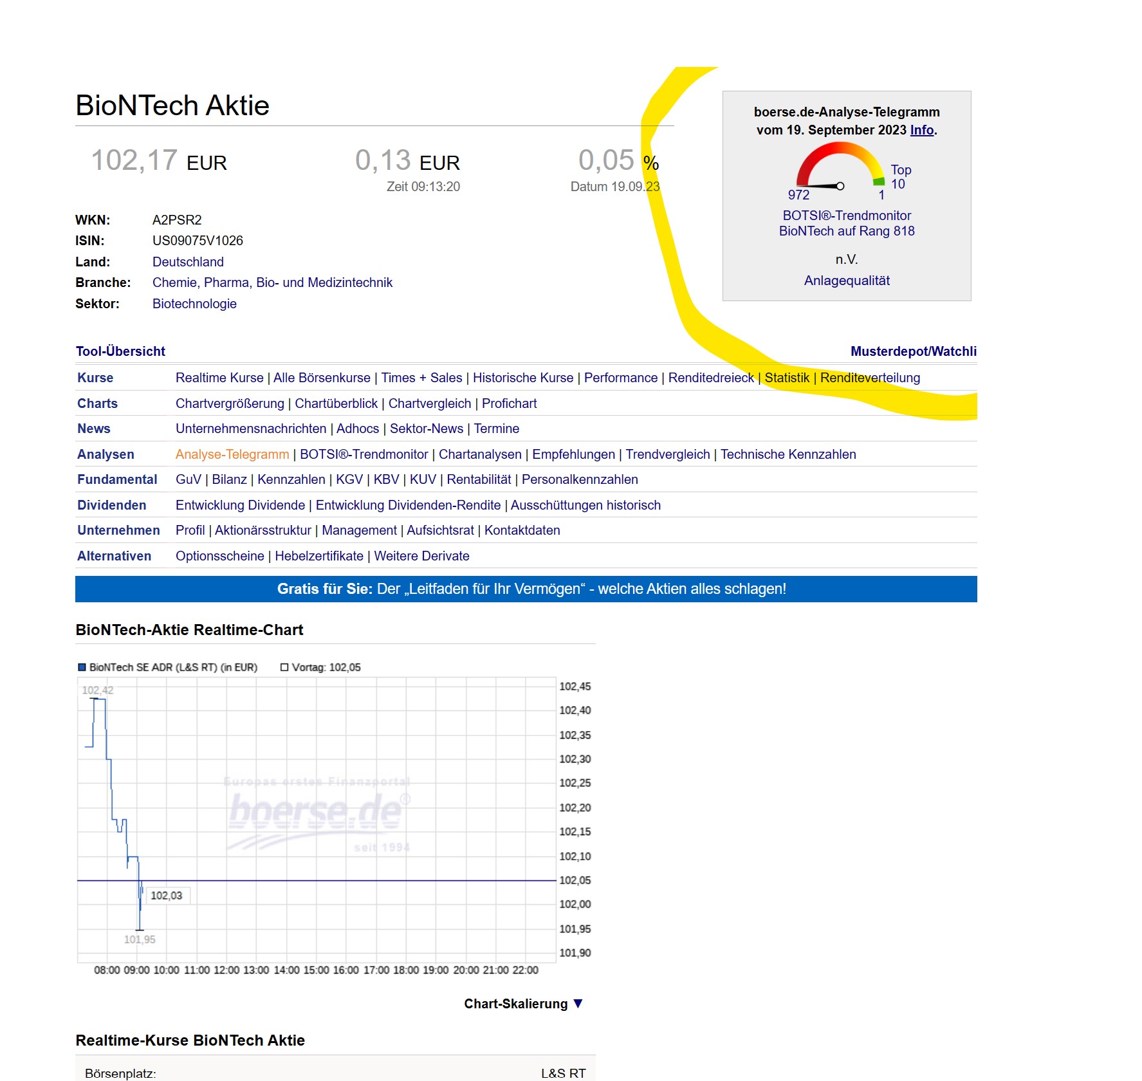The image size is (1142, 1081).
Task: Select the Alternativen category
Action: point(114,556)
